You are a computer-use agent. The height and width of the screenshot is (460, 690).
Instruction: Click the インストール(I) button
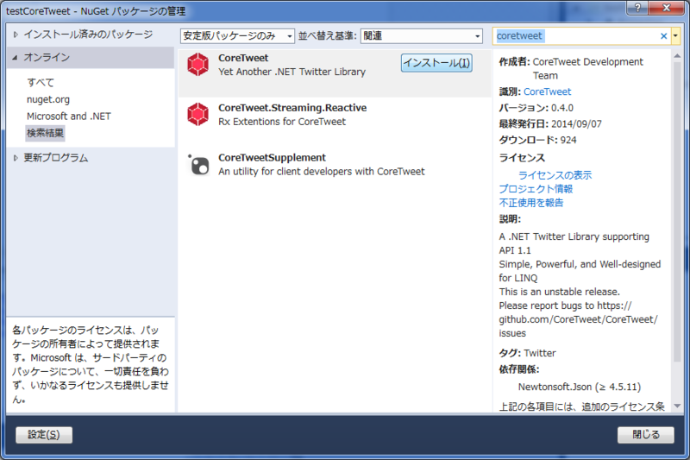[x=436, y=63]
